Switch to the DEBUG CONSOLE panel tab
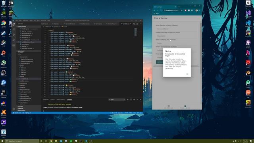254x143 pixels. coord(61,100)
